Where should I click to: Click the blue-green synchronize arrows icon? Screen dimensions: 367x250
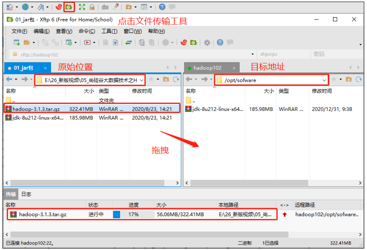pos(129,43)
